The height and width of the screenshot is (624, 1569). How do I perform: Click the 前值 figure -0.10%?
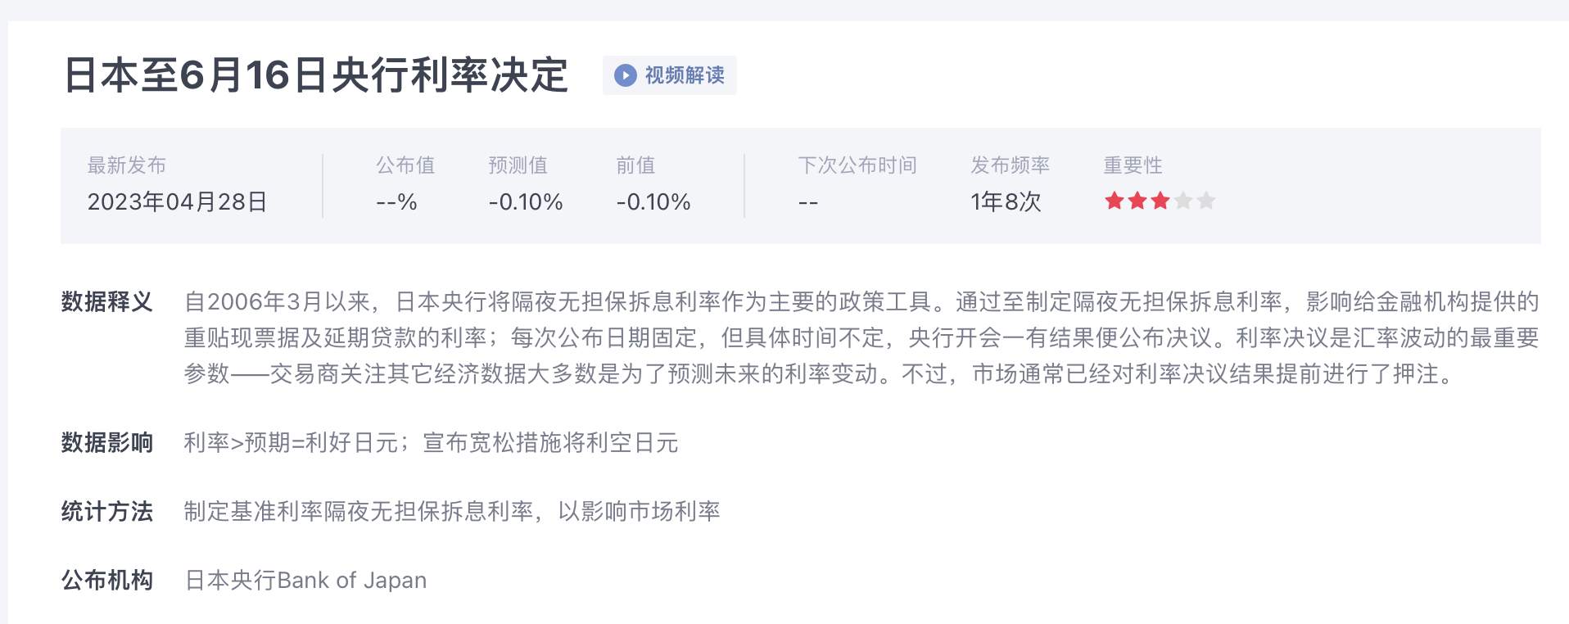[653, 201]
